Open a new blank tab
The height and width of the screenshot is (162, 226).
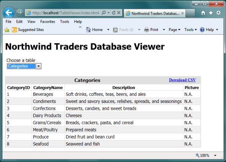point(190,13)
